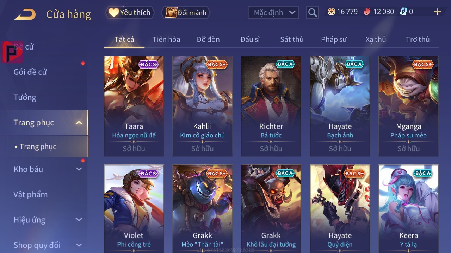Image resolution: width=451 pixels, height=253 pixels.
Task: Open the Tướng sidebar menu
Action: click(x=25, y=97)
